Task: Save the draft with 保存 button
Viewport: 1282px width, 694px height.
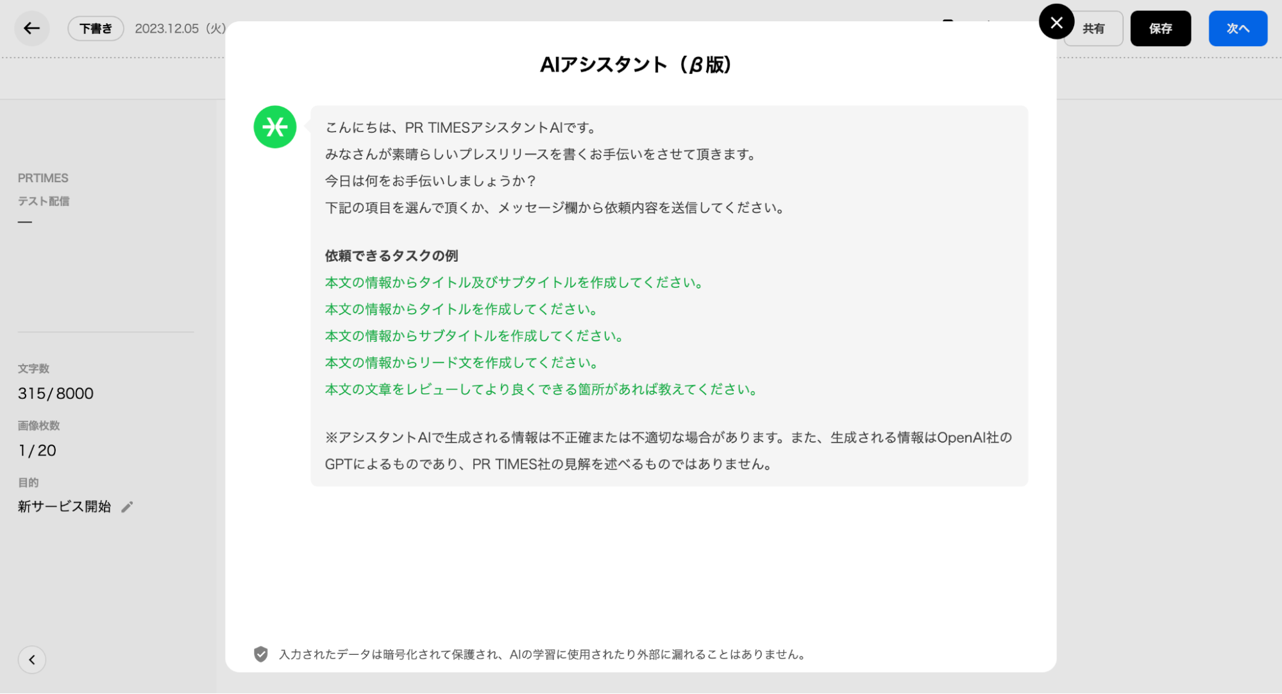Action: (x=1160, y=28)
